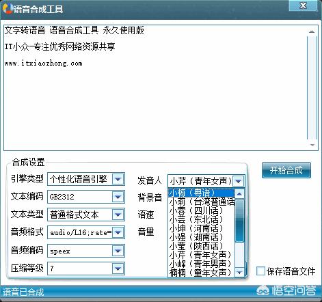Image resolution: width=322 pixels, height=302 pixels.
Task: Enable the 保存语音文件 checkbox
Action: pyautogui.click(x=260, y=271)
